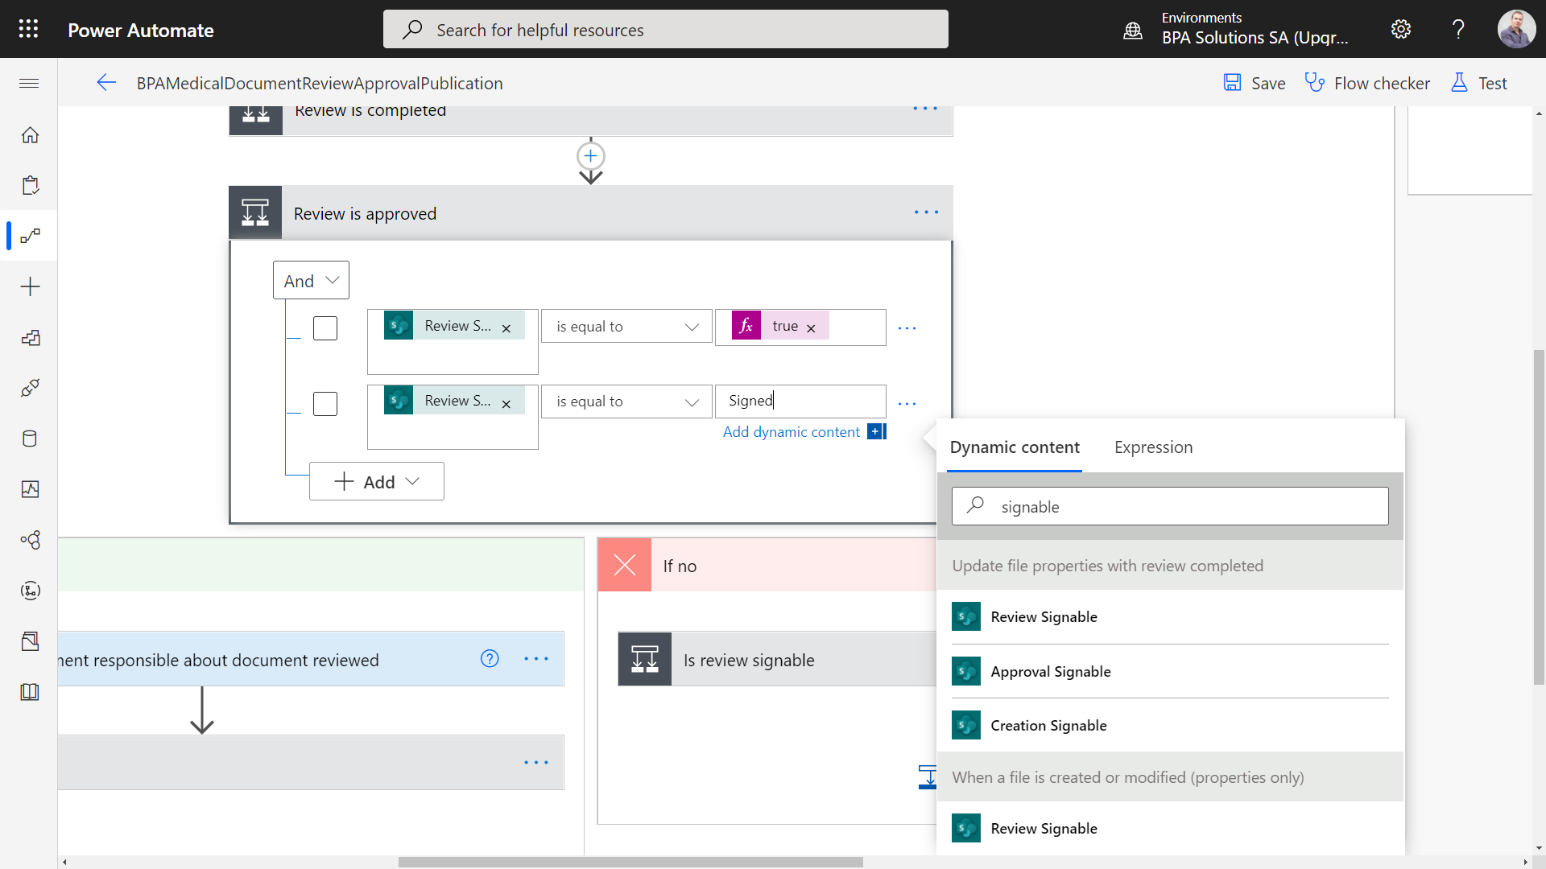
Task: Open document reviewed action ellipsis menu
Action: tap(536, 658)
